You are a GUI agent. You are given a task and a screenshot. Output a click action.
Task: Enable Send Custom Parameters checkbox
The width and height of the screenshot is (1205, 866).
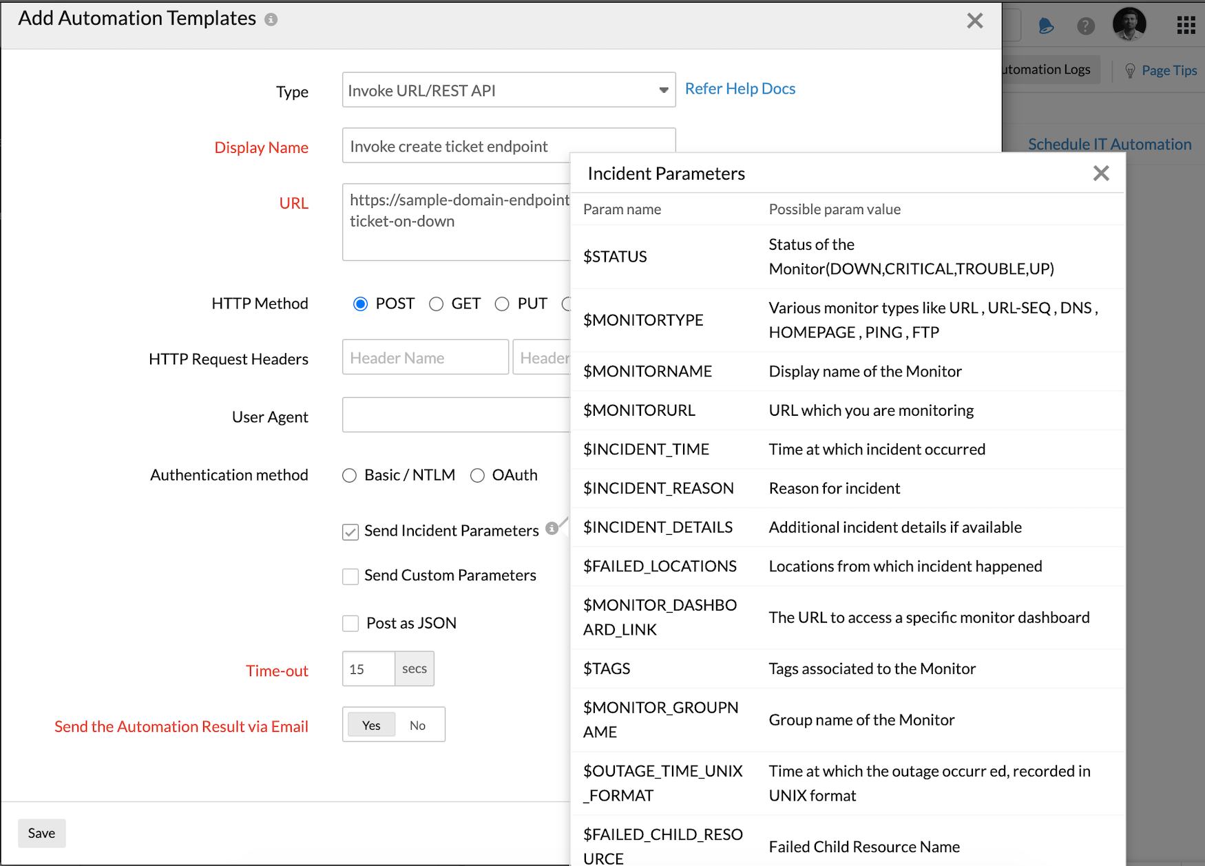pos(350,576)
